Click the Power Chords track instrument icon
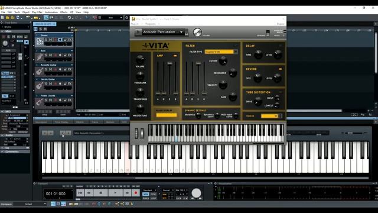This screenshot has height=213, width=378. pyautogui.click(x=40, y=102)
